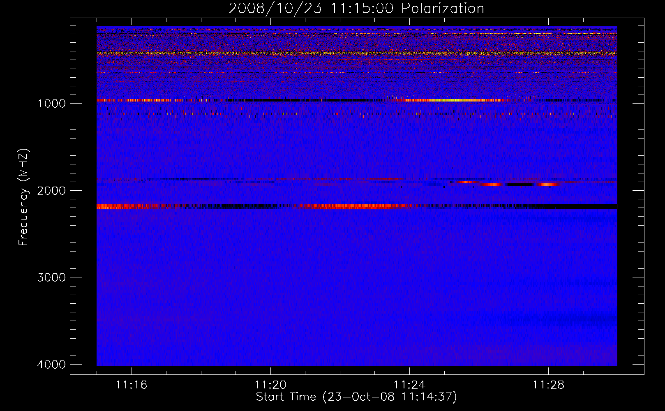Image resolution: width=665 pixels, height=411 pixels.
Task: Click the "4000" frequency tick label
Action: pyautogui.click(x=51, y=365)
